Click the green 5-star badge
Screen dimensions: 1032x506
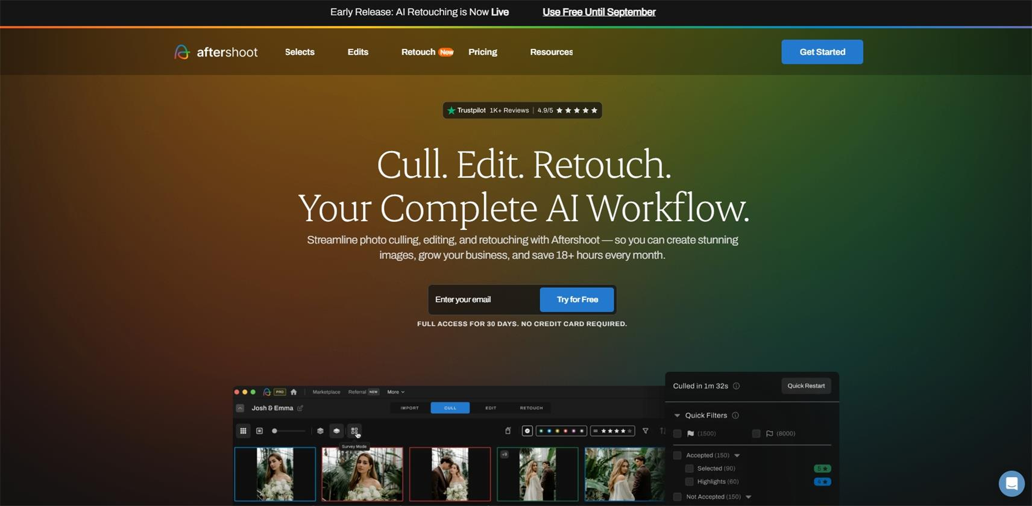pos(822,469)
